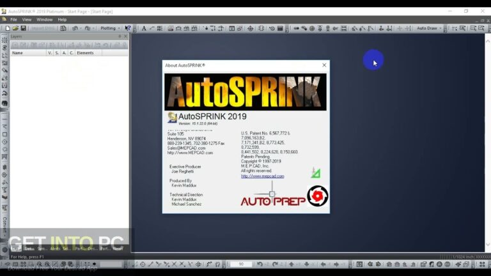The image size is (491, 276).
Task: Click the vertical scrollbar up arrow
Action: click(x=488, y=41)
